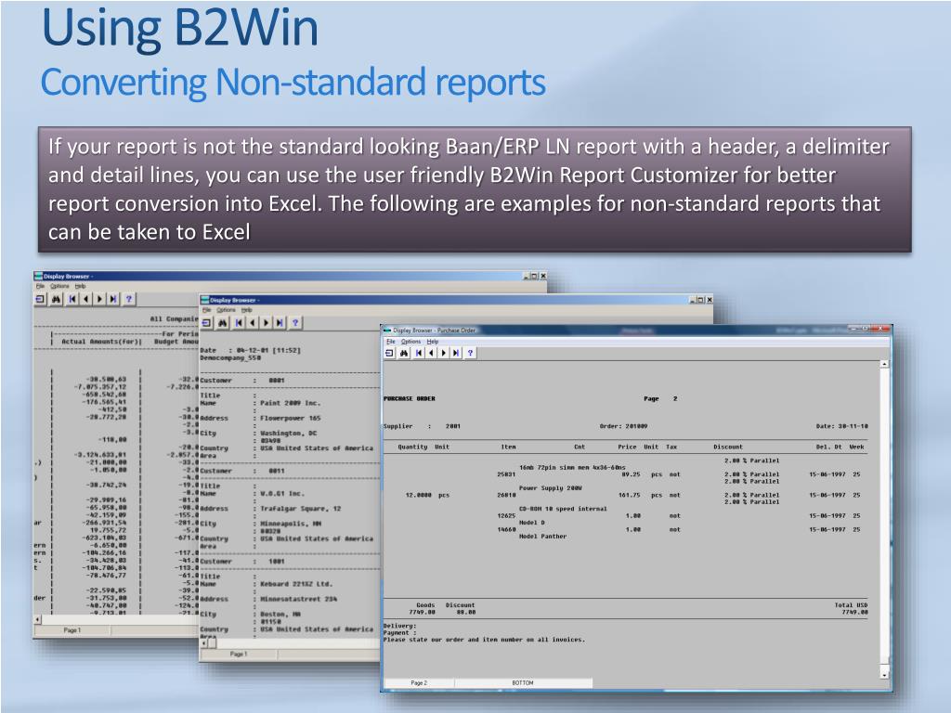The width and height of the screenshot is (951, 713).
Task: Click 'Page 2' status bar field
Action: (419, 682)
